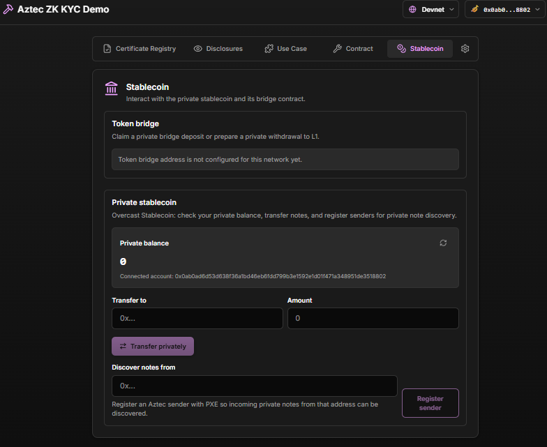The image size is (547, 447).
Task: Click the Aztec ZK KYC Demo title
Action: (x=63, y=10)
